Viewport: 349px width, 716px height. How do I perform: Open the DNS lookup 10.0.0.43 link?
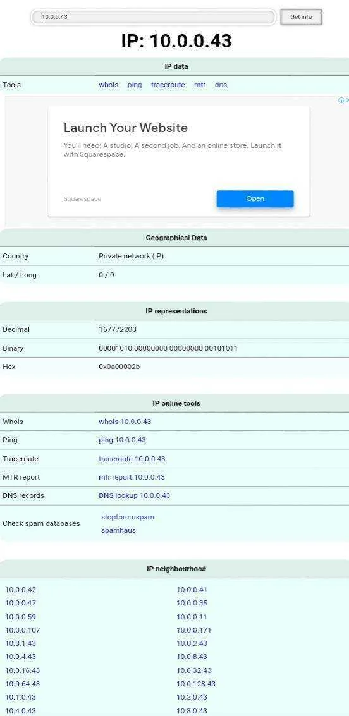pyautogui.click(x=134, y=495)
